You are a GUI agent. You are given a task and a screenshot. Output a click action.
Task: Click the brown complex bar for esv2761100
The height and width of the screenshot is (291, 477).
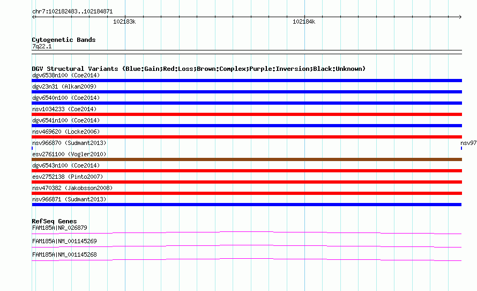(247, 159)
